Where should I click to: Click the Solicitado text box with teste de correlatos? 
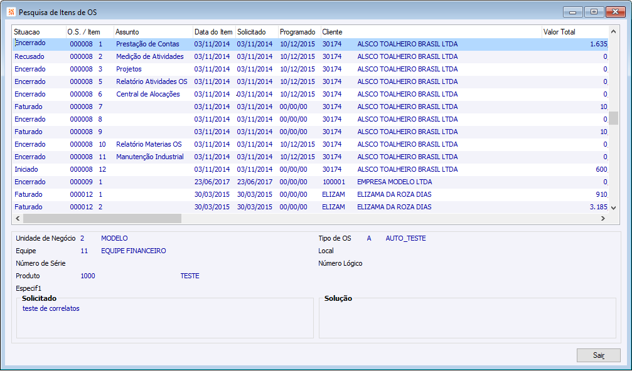[x=165, y=320]
